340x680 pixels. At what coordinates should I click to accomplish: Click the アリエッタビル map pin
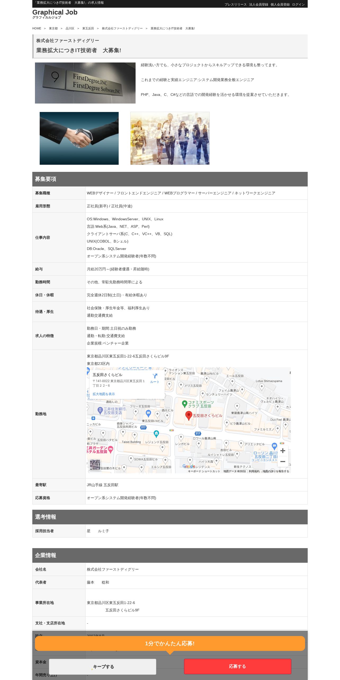[x=241, y=444]
